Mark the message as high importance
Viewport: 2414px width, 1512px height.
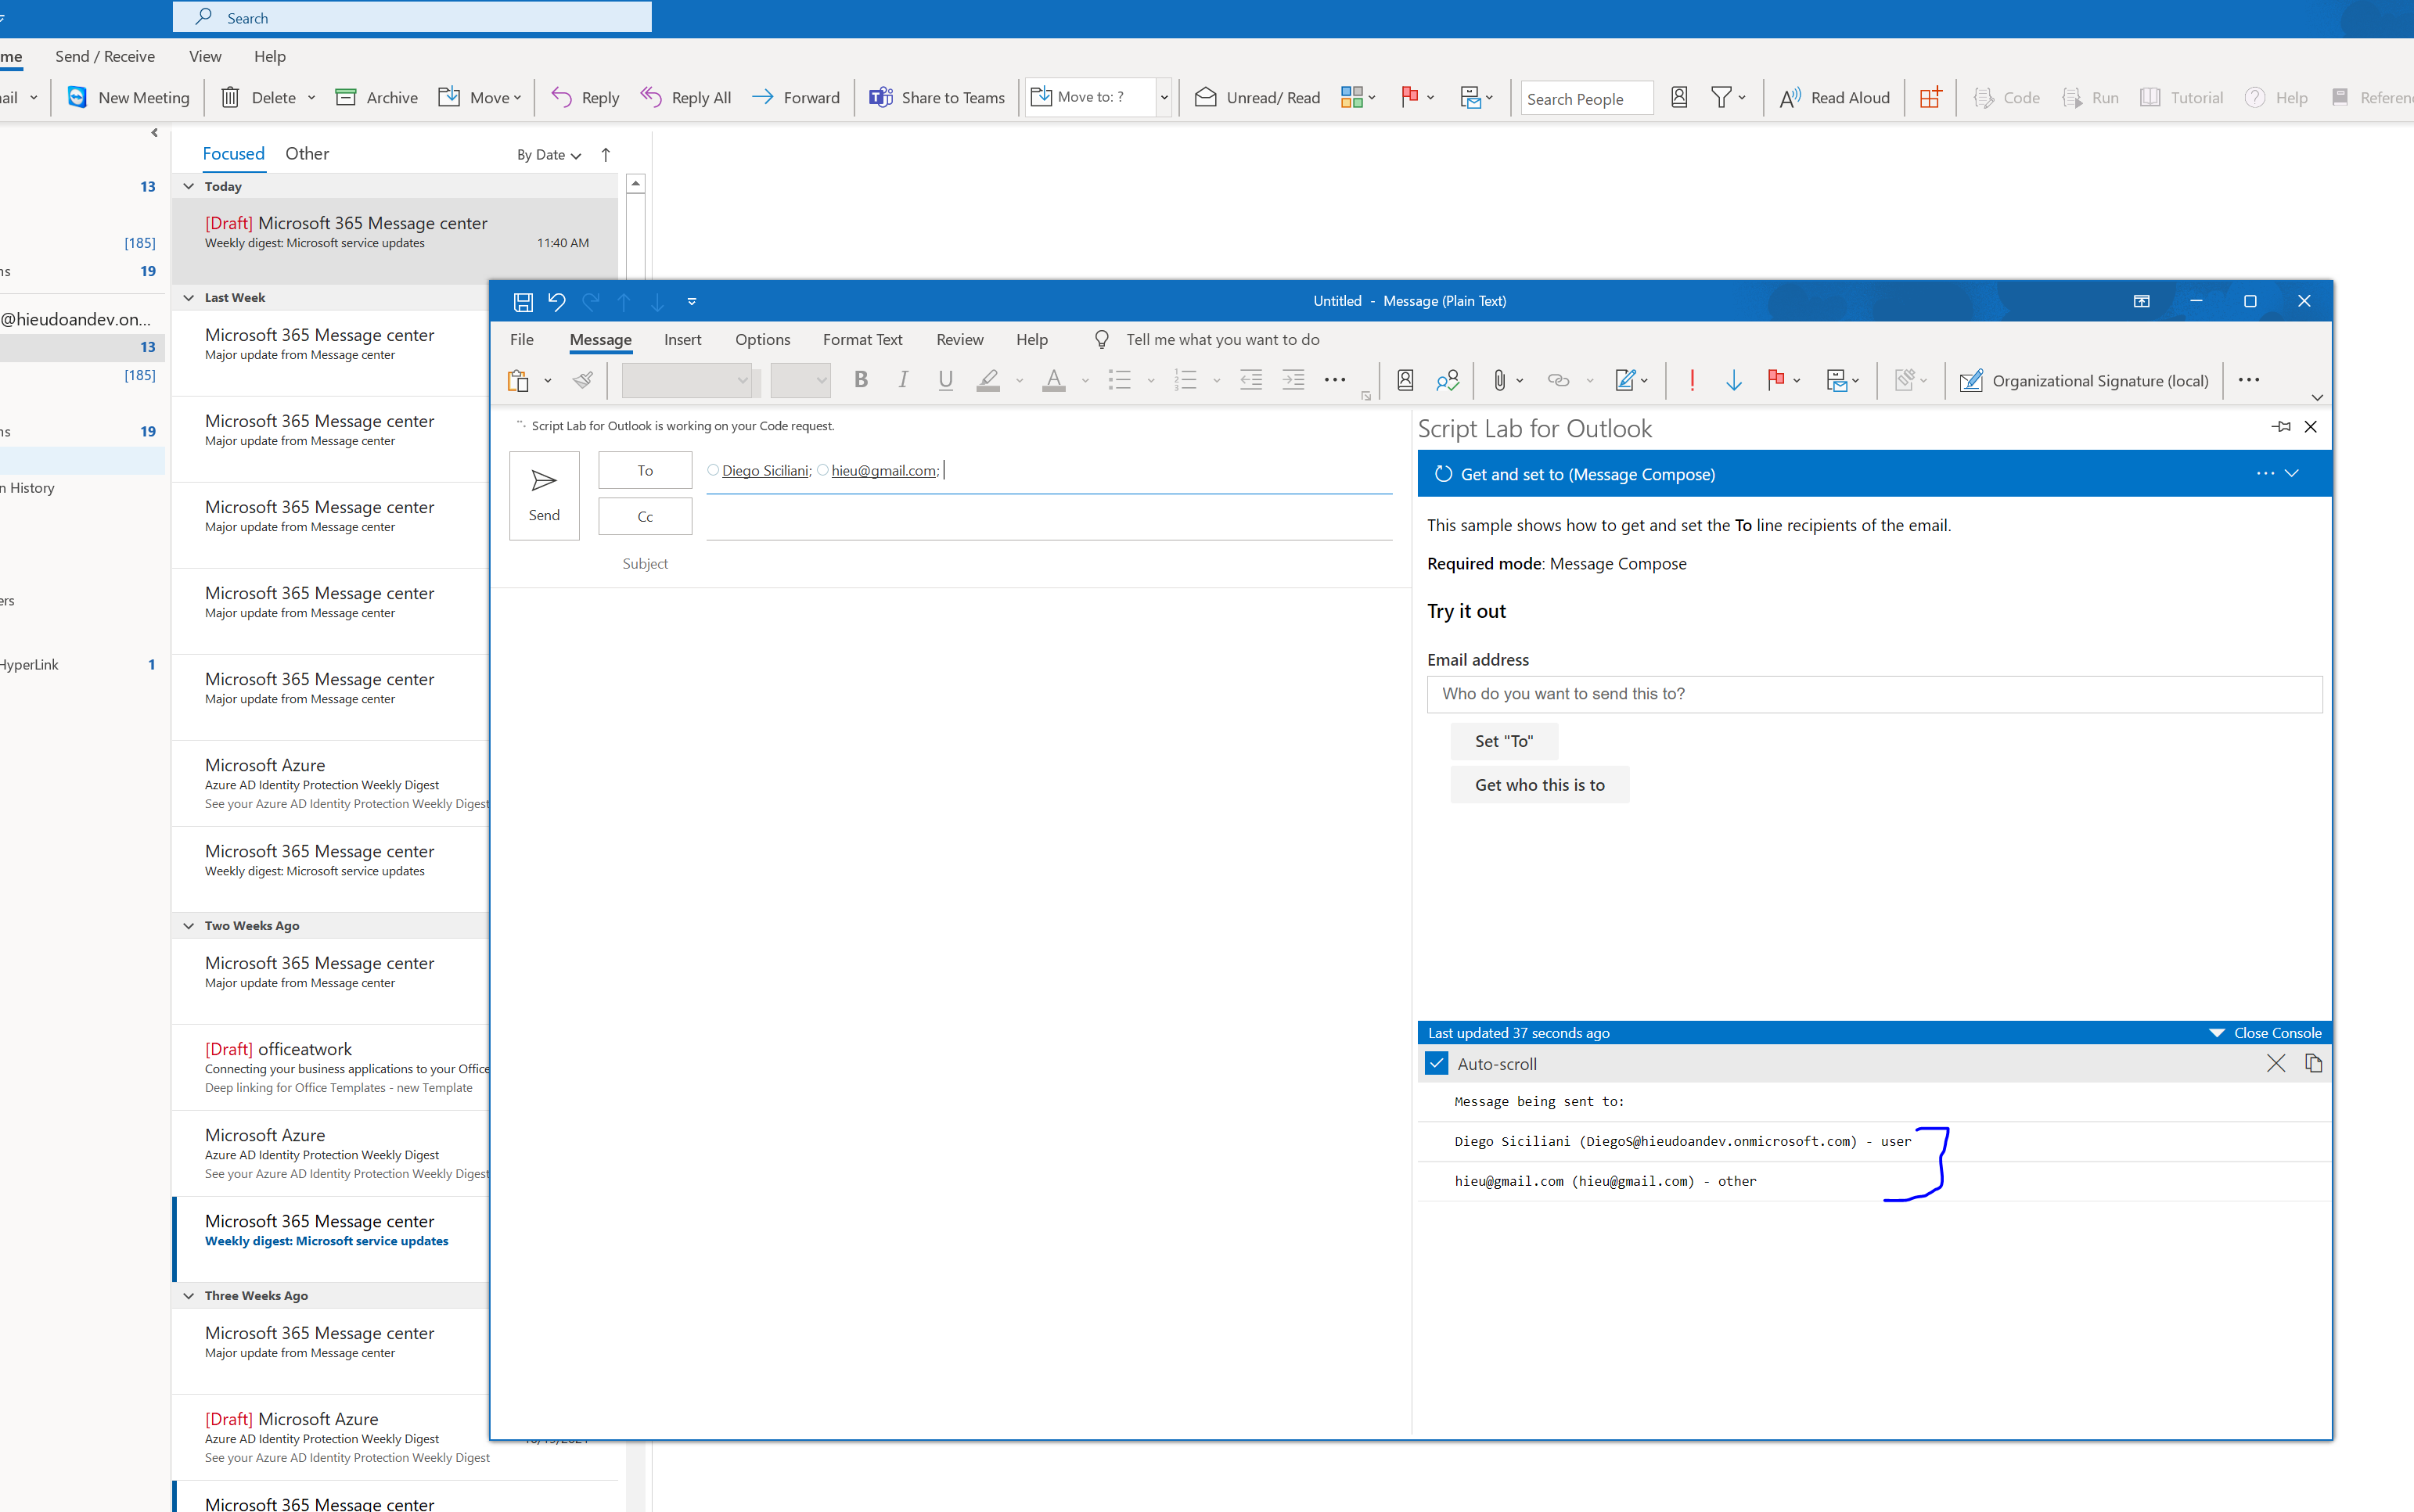pos(1691,380)
